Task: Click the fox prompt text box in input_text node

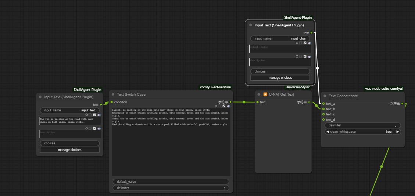Action: [x=69, y=121]
